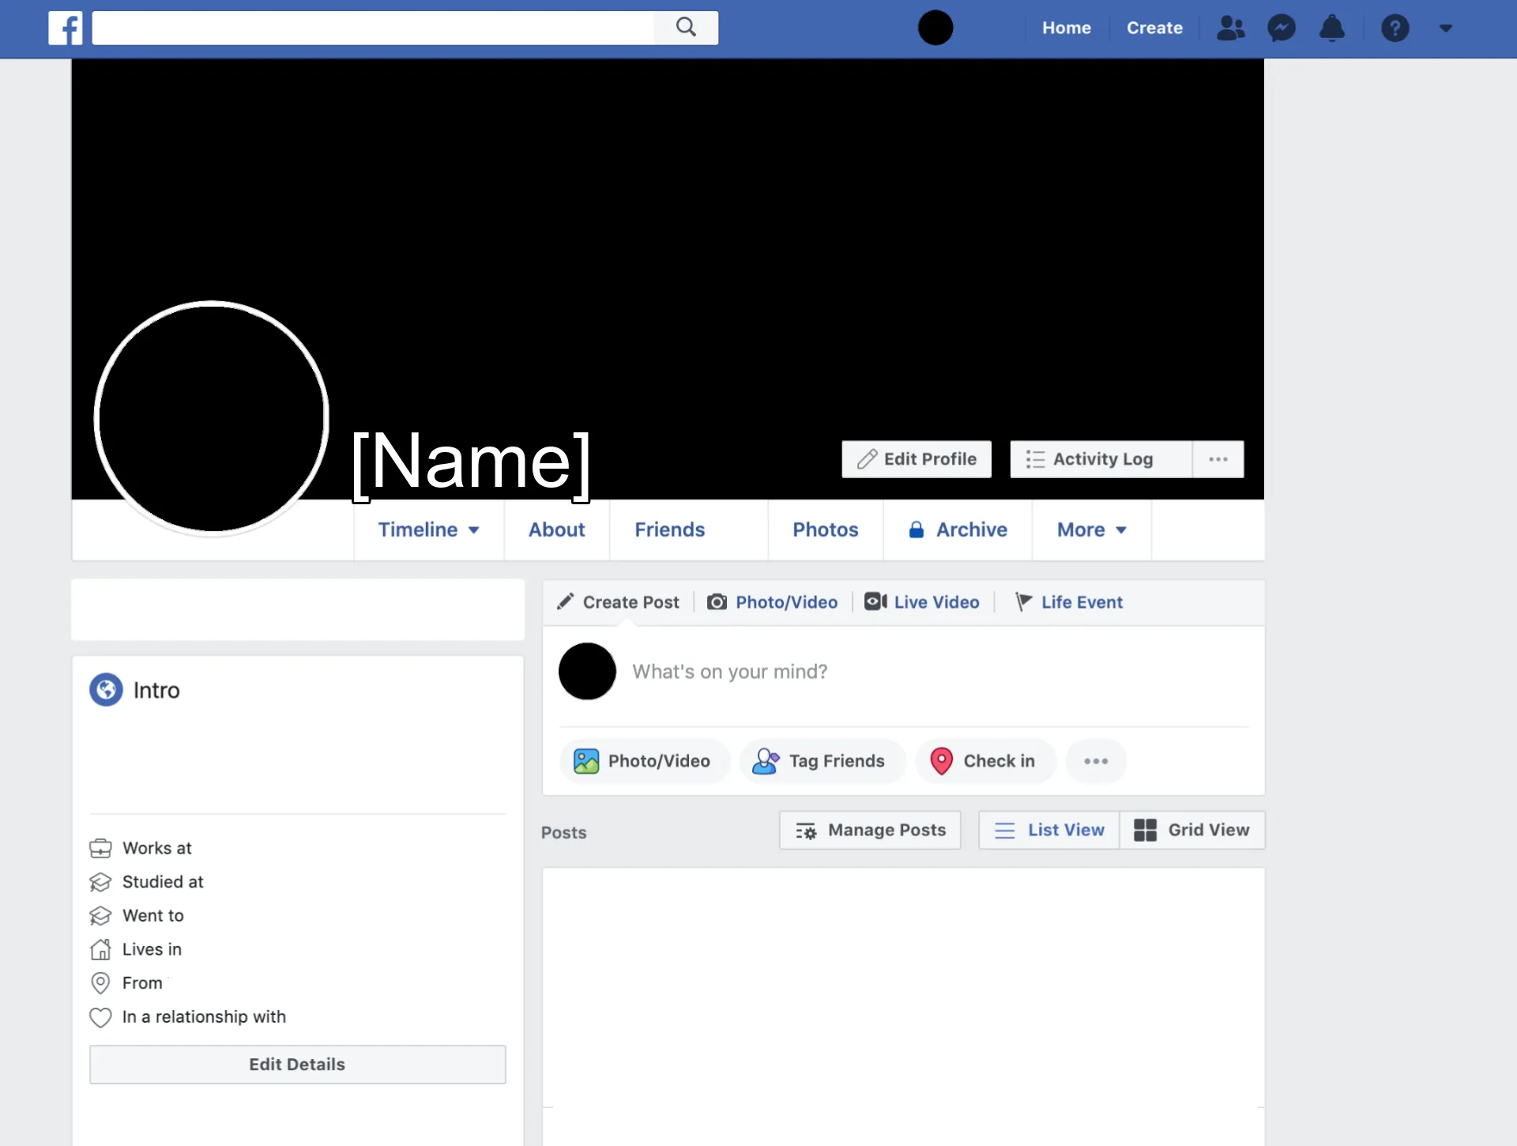Click the Edit Profile button

coord(916,458)
